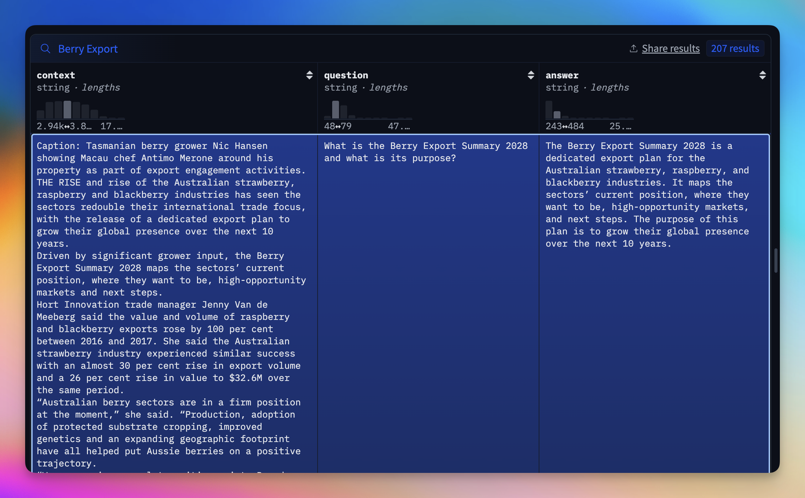The height and width of the screenshot is (498, 805).
Task: Click the question column header name
Action: coord(346,75)
